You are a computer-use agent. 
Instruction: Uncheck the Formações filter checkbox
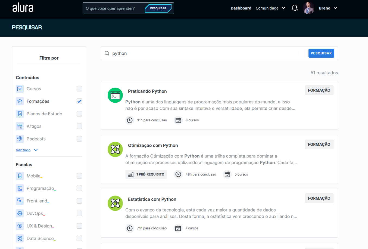coord(79,101)
